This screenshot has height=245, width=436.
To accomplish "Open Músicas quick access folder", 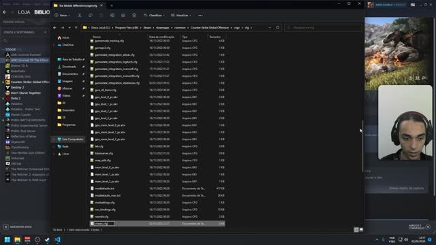I will 67,88.
